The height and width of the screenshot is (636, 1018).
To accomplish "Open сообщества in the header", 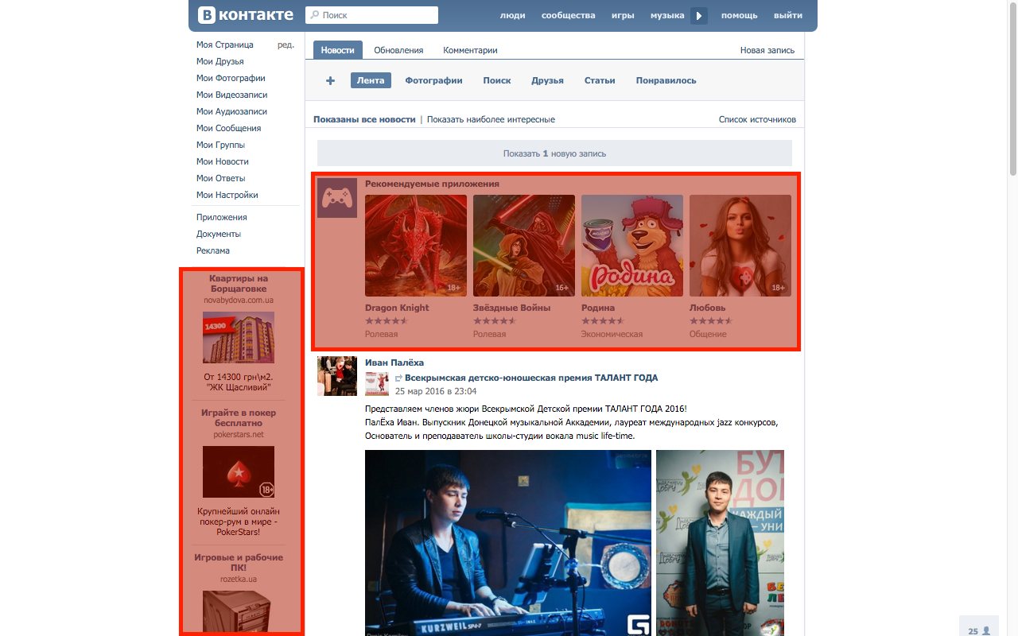I will 568,15.
